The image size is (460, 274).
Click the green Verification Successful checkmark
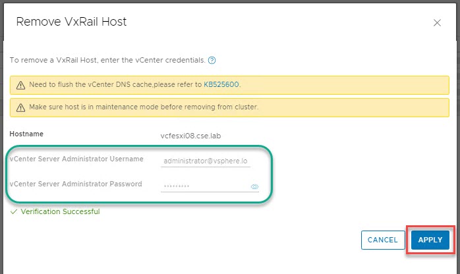click(x=14, y=212)
